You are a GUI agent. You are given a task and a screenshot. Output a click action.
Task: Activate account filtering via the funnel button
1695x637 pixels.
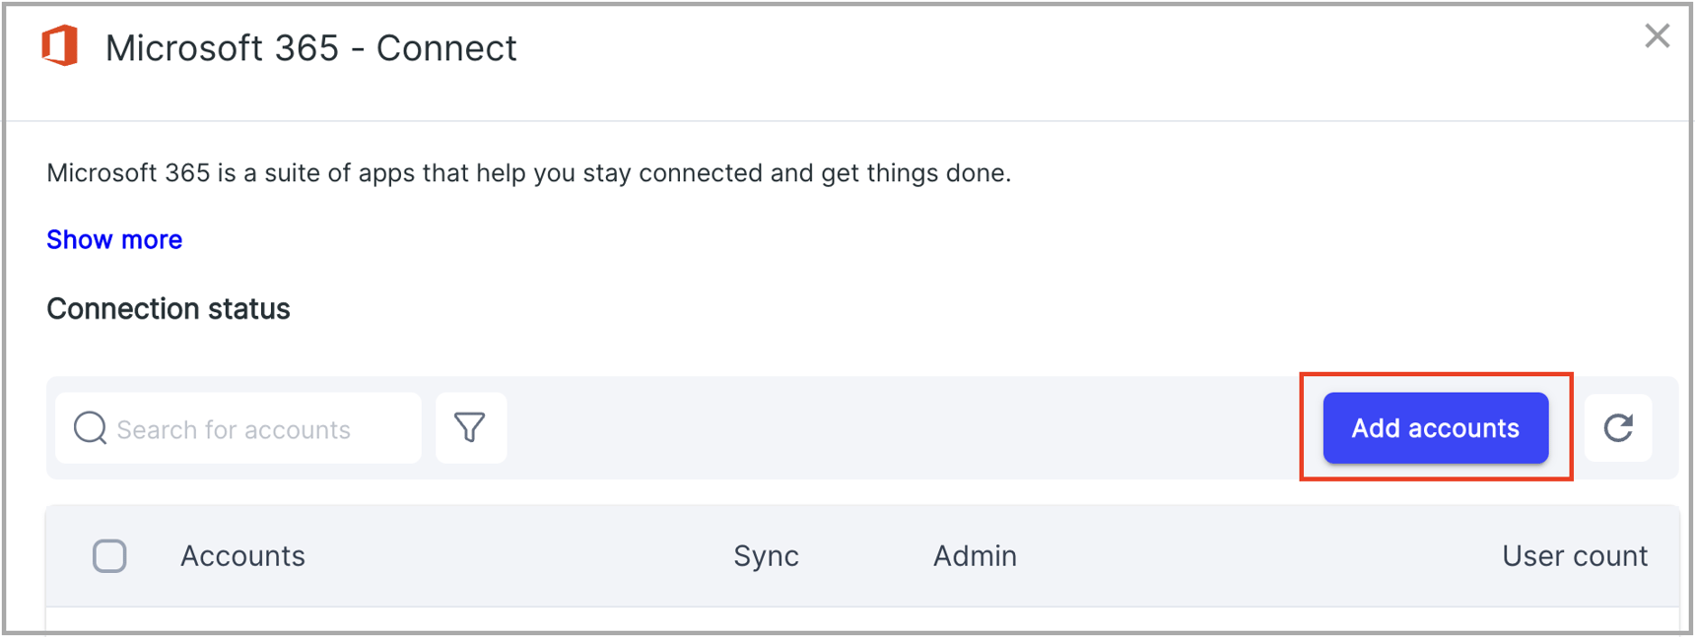tap(471, 427)
